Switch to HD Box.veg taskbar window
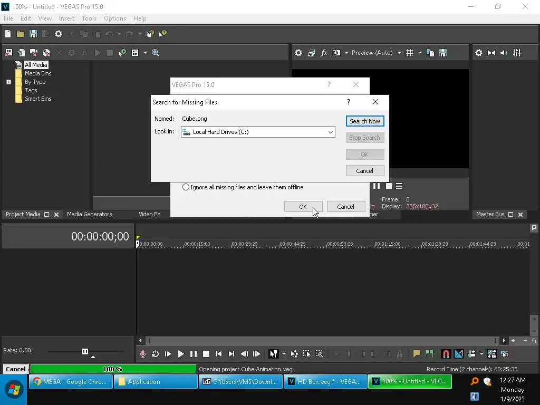The height and width of the screenshot is (405, 540). 325,382
